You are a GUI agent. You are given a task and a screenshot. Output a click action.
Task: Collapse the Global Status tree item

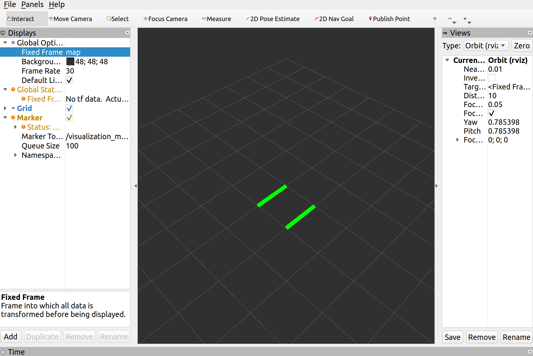coord(5,89)
